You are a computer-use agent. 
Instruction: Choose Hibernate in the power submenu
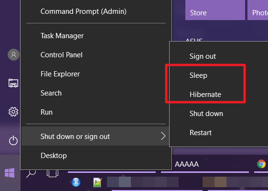point(205,94)
